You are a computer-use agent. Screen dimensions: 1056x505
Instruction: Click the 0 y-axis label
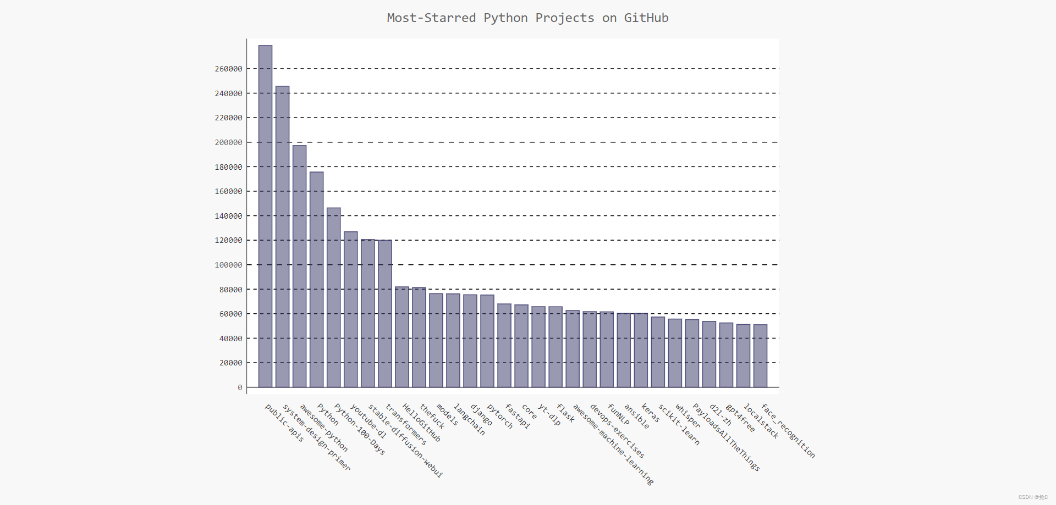point(240,387)
